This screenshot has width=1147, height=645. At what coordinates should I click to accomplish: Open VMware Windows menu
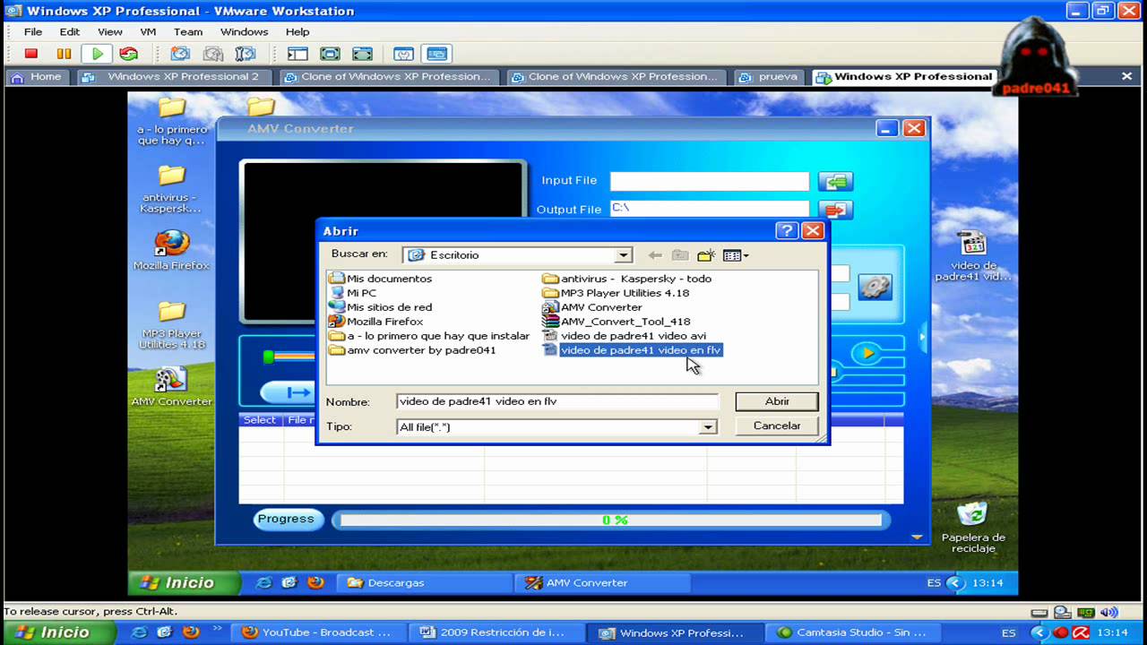(244, 32)
